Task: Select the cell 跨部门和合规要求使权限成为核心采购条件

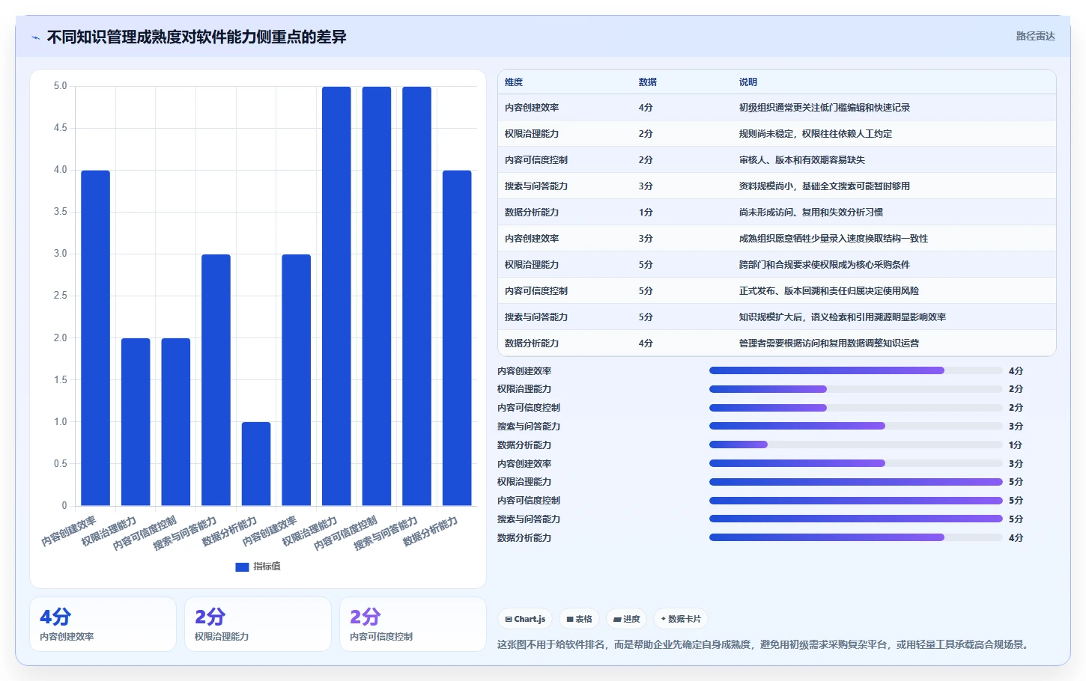Action: 825,265
